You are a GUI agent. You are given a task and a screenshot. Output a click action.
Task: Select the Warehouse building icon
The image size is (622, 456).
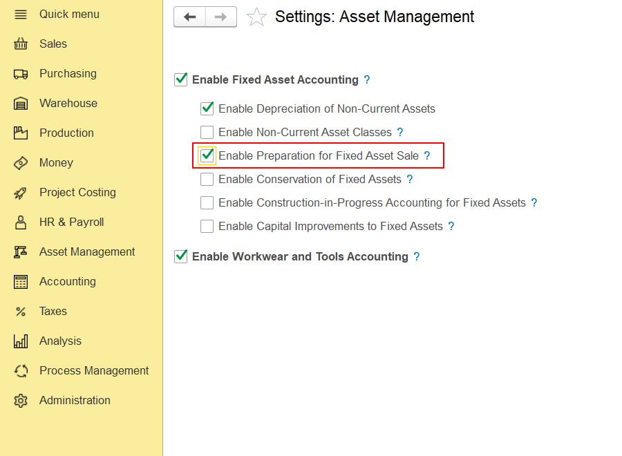tap(21, 104)
